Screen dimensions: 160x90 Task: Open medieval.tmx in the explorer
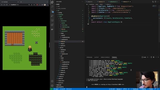tap(66, 62)
